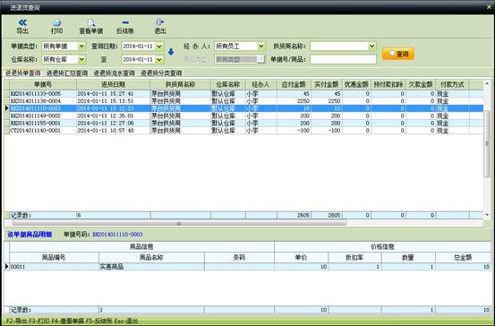
Task: Switch to 进退货汇总查询 tab
Action: [x=67, y=73]
